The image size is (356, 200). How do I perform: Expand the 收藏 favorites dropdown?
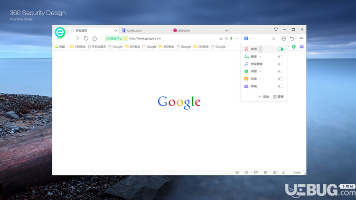67,47
